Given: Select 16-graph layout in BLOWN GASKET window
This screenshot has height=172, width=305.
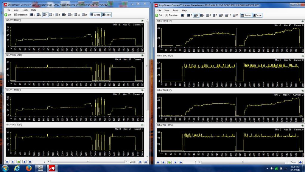Looking at the screenshot, I should click(235, 15).
